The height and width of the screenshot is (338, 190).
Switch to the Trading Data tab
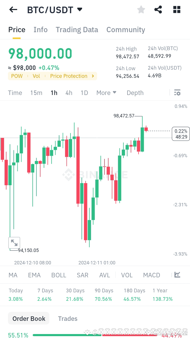point(77,30)
